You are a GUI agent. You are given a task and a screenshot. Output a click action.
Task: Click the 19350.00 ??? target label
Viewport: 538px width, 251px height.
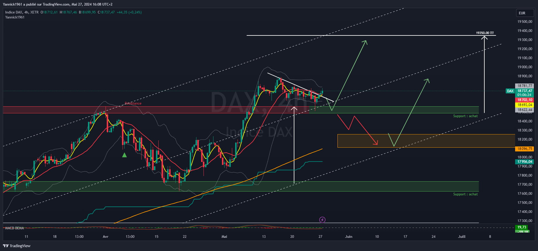pos(485,33)
